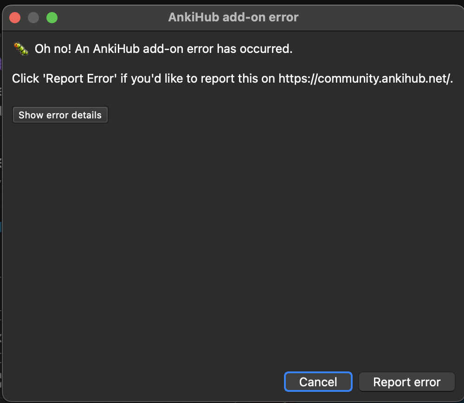This screenshot has height=403, width=464.
Task: Select the 'Oh no!' heading text
Action: (x=53, y=49)
